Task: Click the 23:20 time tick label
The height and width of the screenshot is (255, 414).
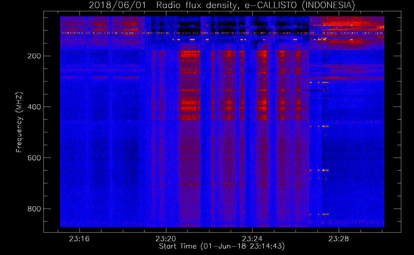Action: point(166,239)
